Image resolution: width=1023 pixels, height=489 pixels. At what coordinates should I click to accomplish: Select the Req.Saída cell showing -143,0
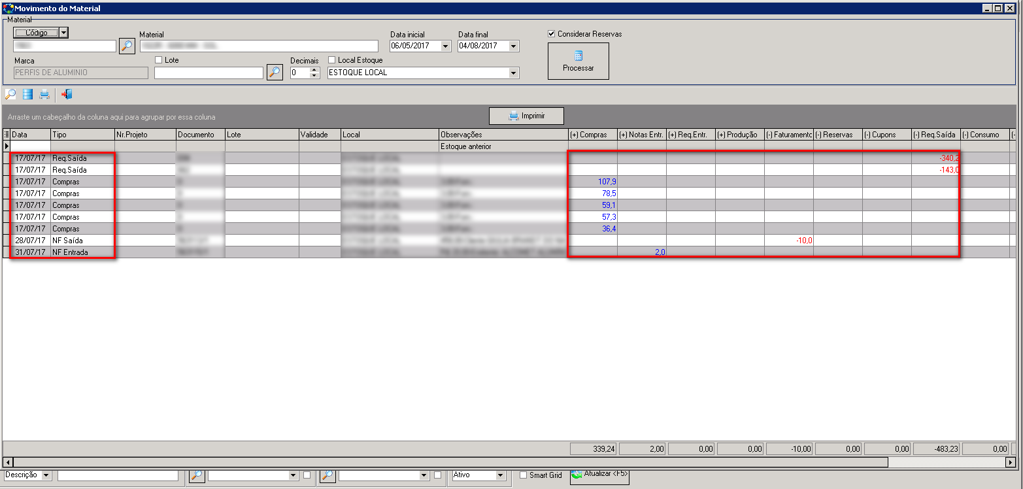click(x=935, y=170)
